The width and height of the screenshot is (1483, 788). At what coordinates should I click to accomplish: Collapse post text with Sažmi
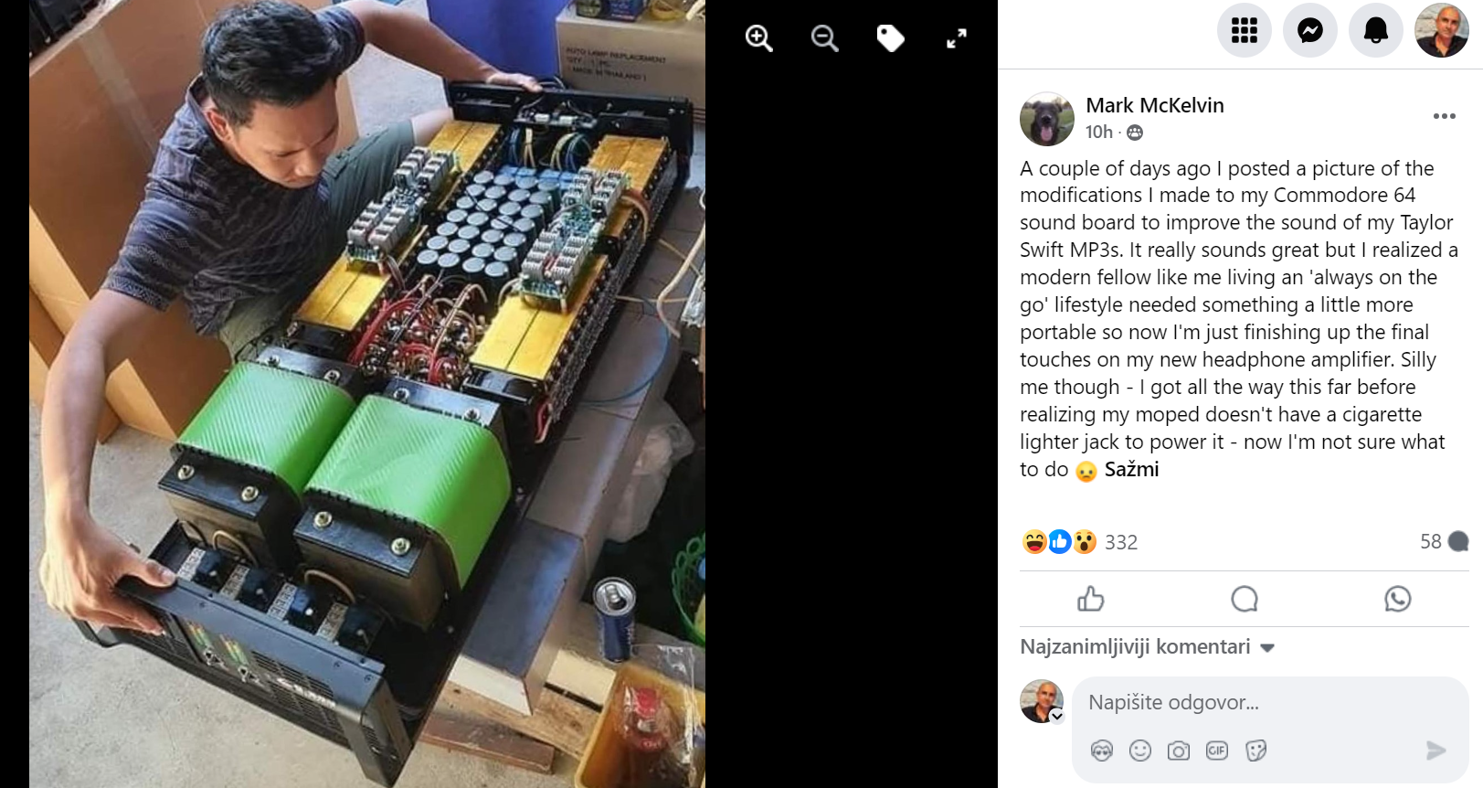pyautogui.click(x=1131, y=470)
